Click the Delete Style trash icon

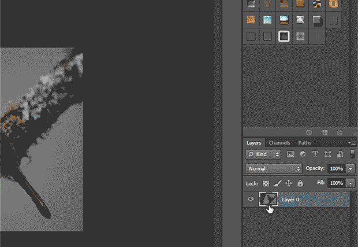340,132
